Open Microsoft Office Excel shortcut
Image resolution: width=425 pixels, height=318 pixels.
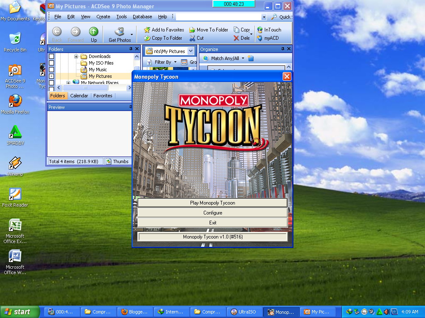coord(15,231)
